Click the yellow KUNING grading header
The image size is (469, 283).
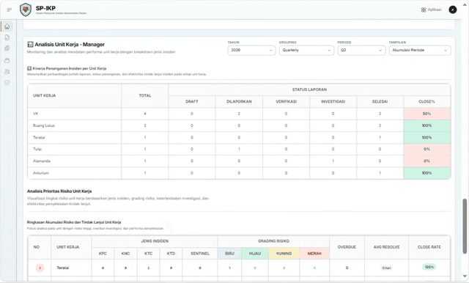(x=284, y=254)
